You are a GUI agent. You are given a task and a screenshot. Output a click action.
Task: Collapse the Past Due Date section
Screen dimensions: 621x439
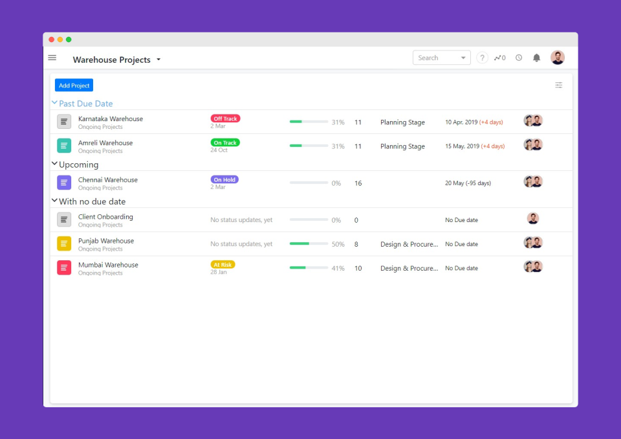54,103
